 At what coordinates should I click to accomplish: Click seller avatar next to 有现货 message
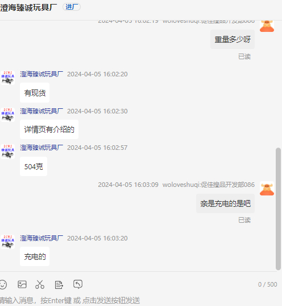[x=7, y=77]
